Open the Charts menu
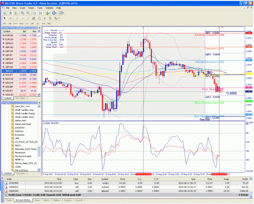Image resolution: width=254 pixels, height=204 pixels. coord(31,8)
